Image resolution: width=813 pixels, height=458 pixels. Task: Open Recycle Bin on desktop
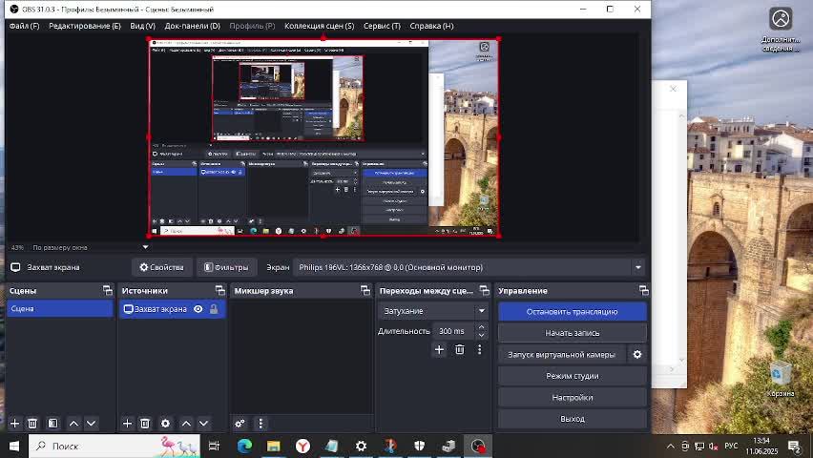click(781, 379)
